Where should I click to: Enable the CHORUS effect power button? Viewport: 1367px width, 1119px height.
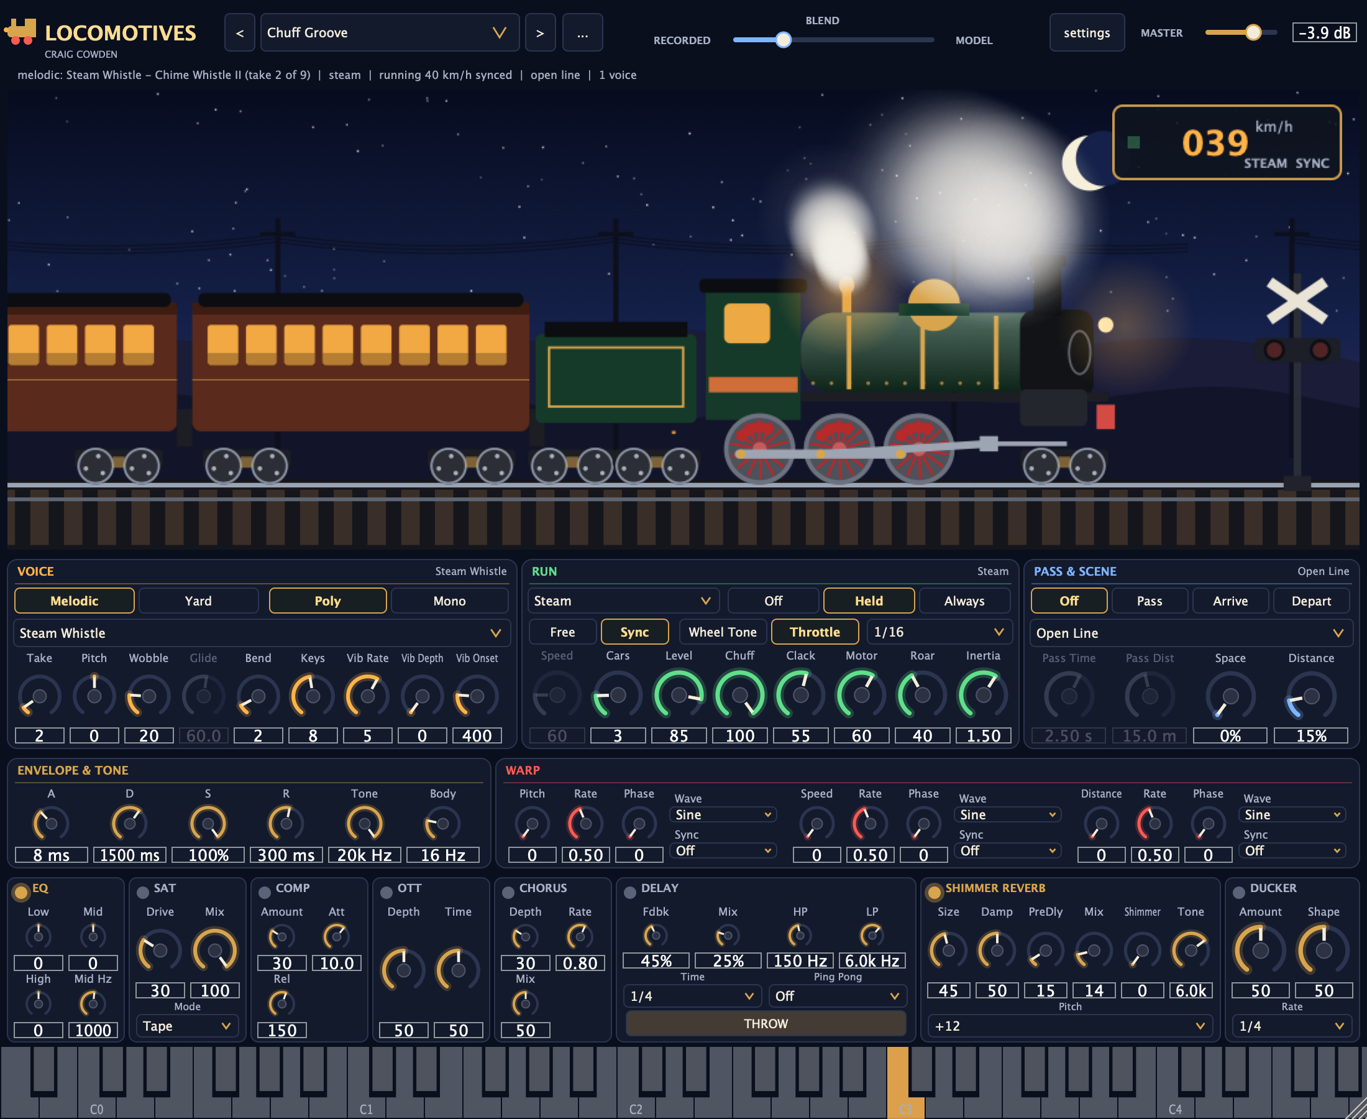click(x=508, y=892)
